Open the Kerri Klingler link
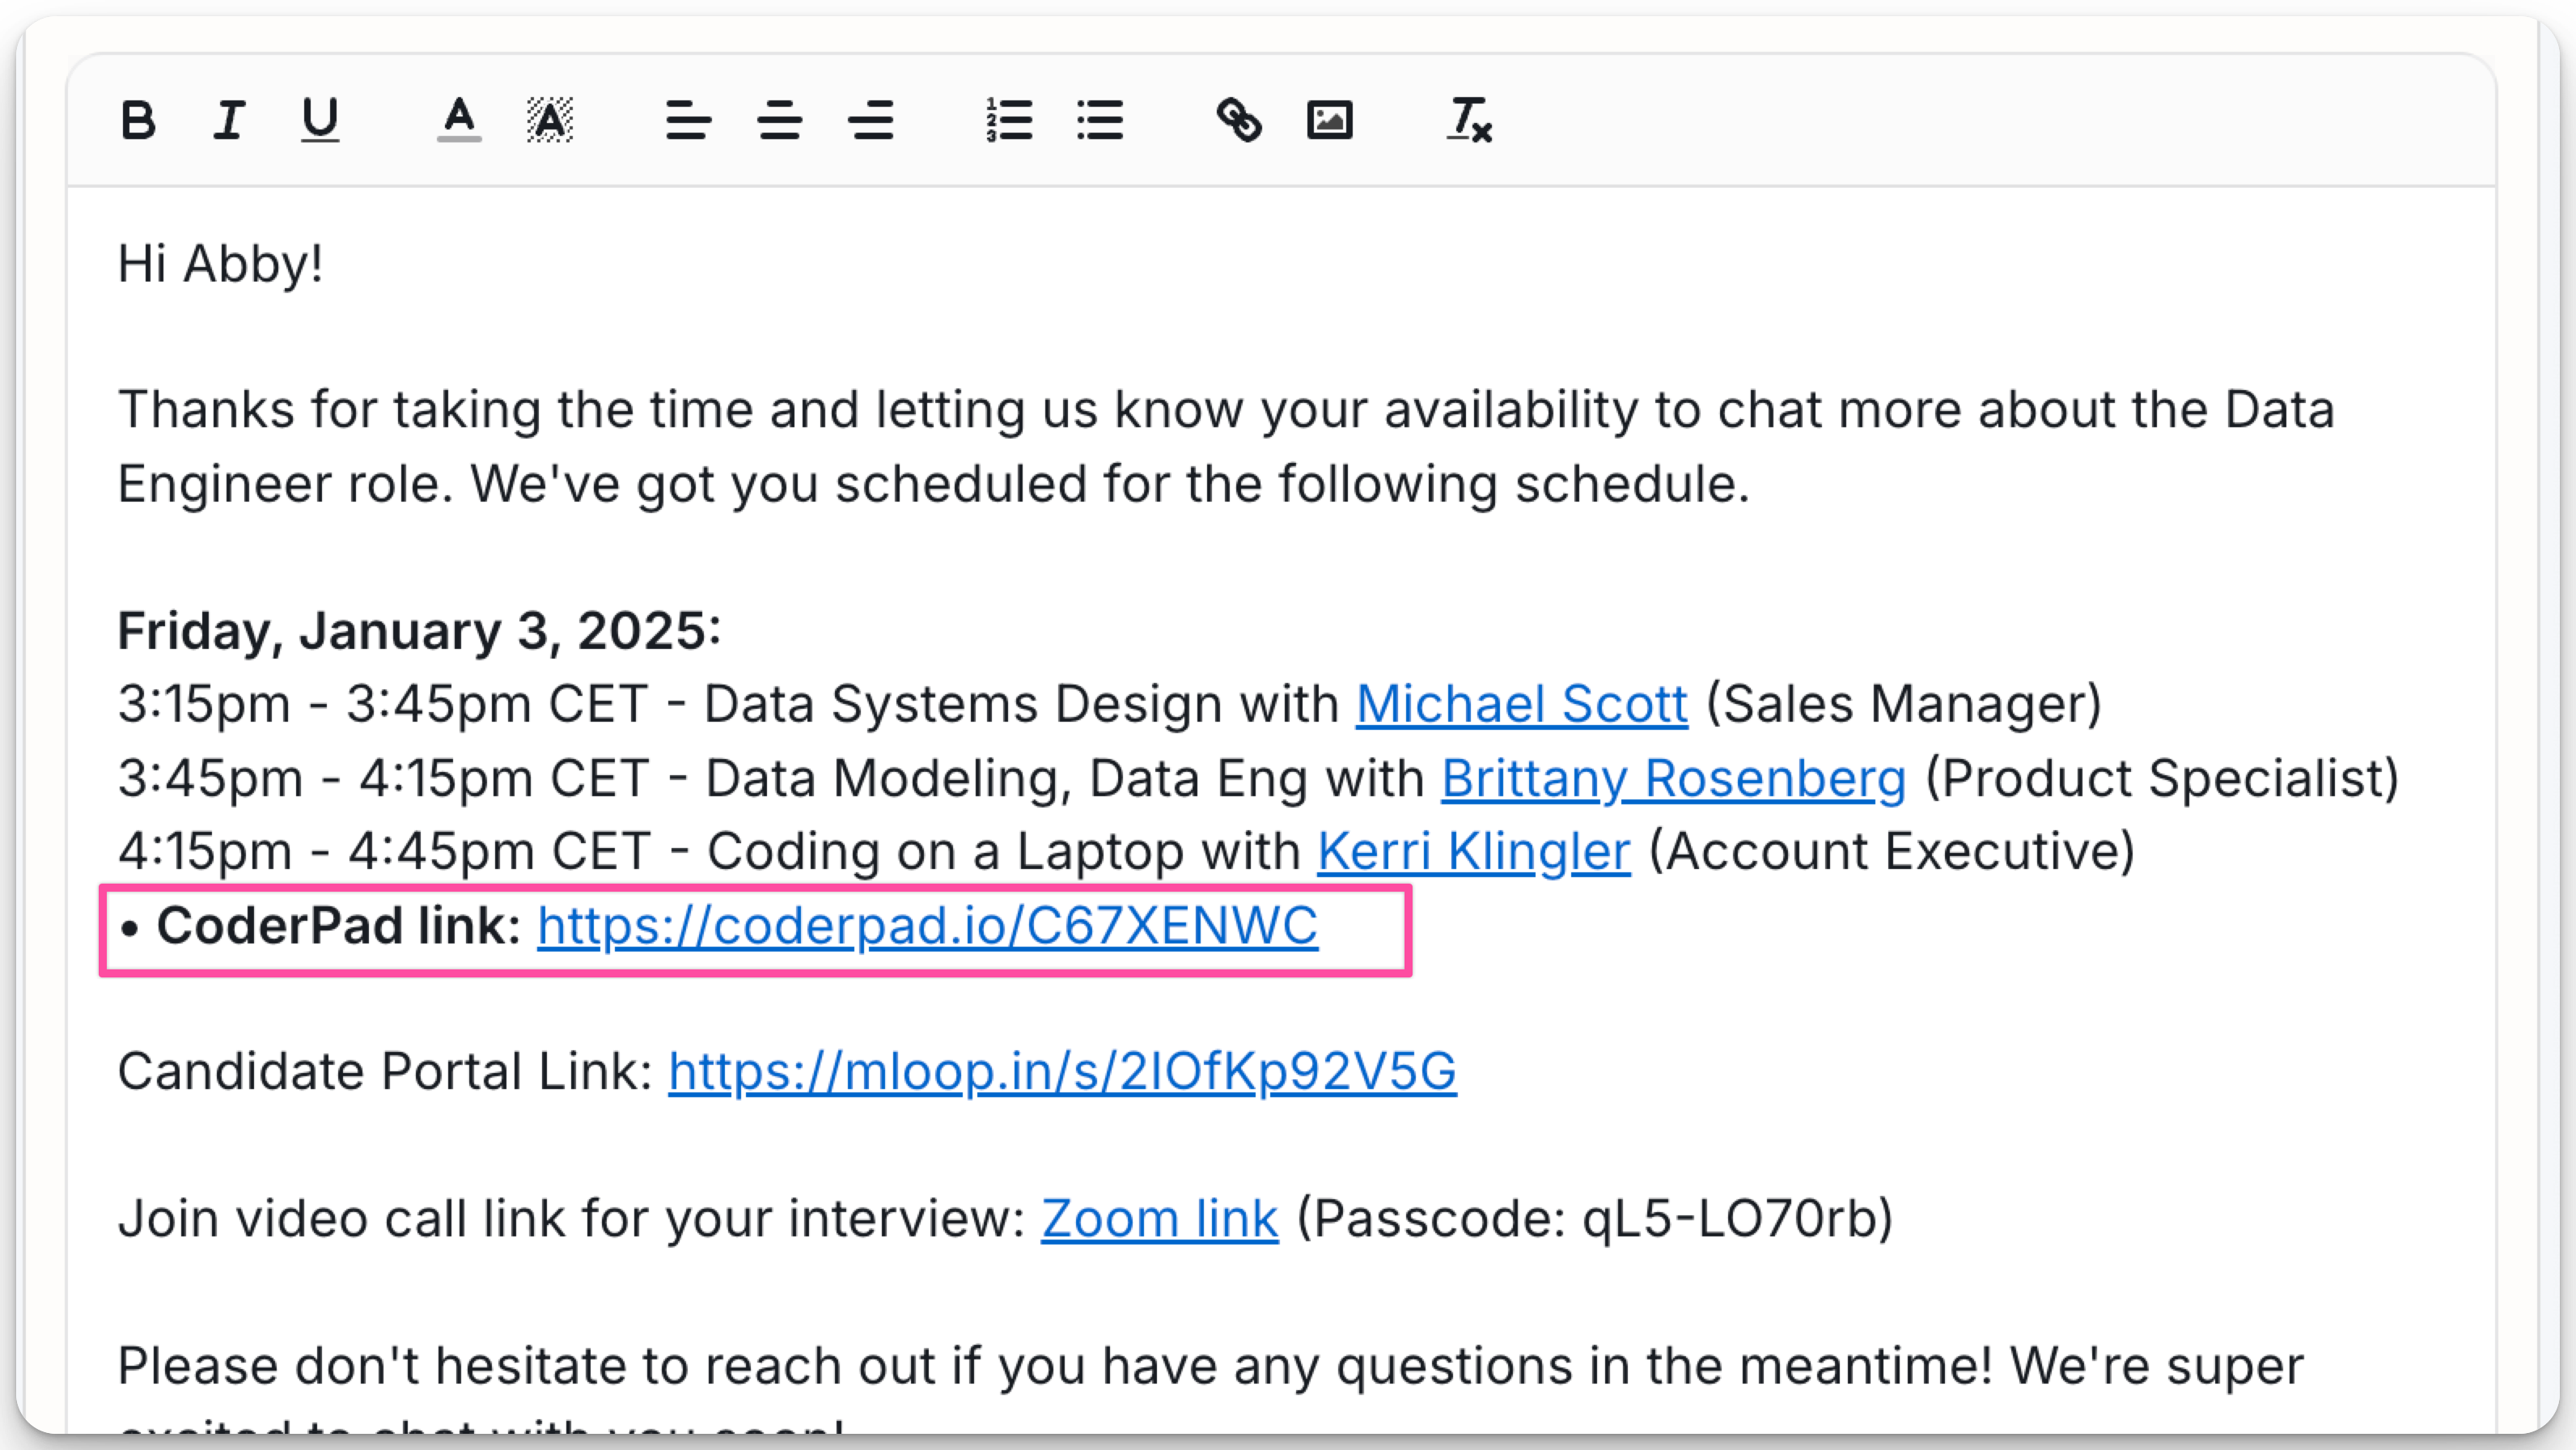 click(1473, 852)
